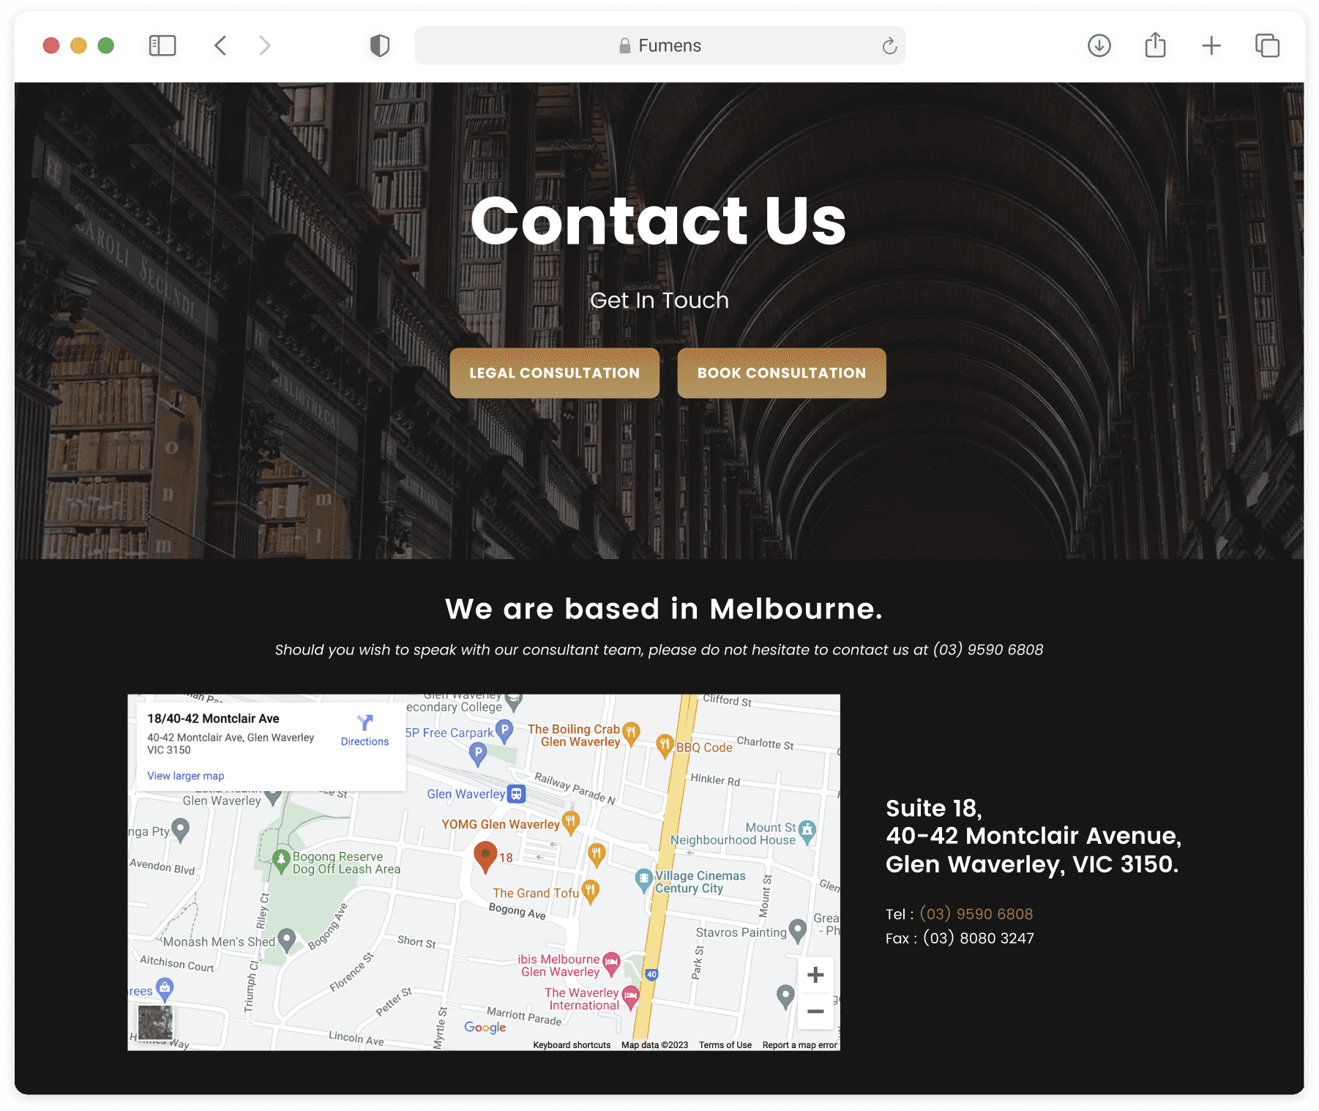Open the Share sheet
This screenshot has height=1111, width=1319.
click(x=1155, y=45)
